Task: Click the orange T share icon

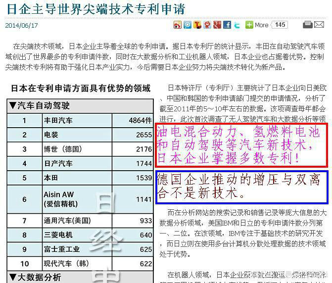Action: click(x=197, y=25)
